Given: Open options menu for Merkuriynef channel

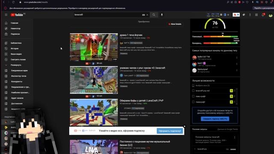Looking at the screenshot, I should click(237, 70).
